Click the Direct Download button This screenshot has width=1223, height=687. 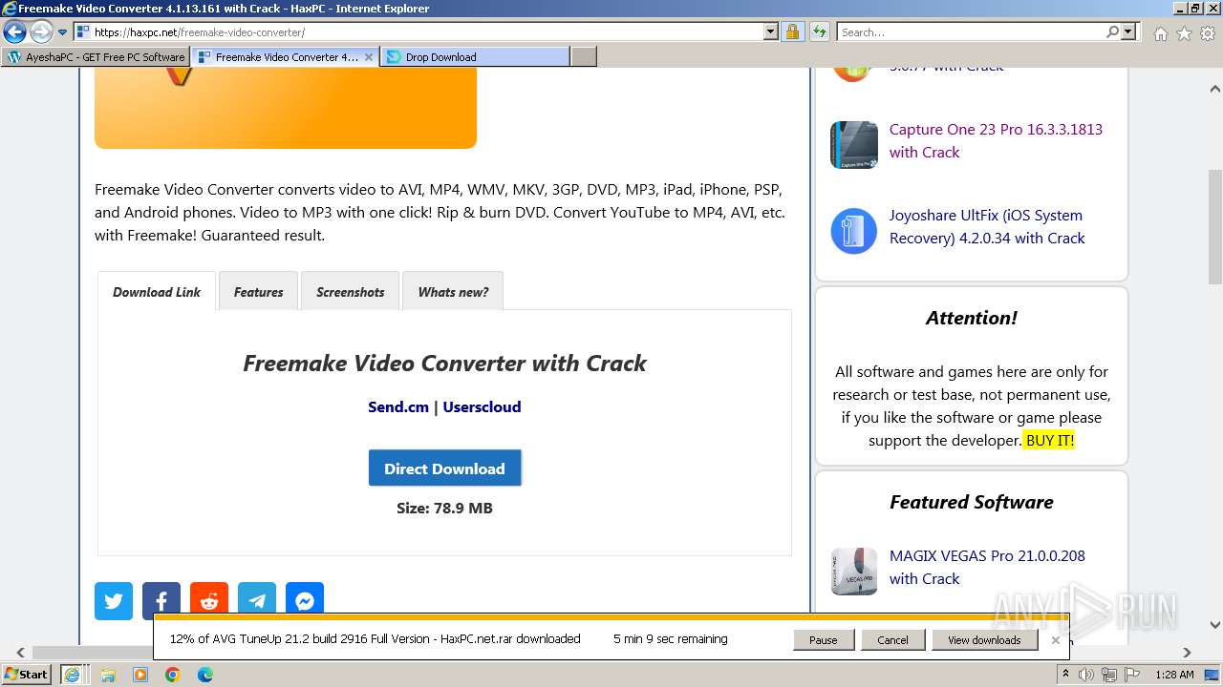444,468
